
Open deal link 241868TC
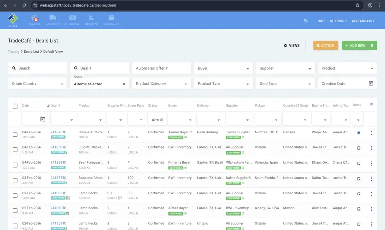click(x=58, y=162)
